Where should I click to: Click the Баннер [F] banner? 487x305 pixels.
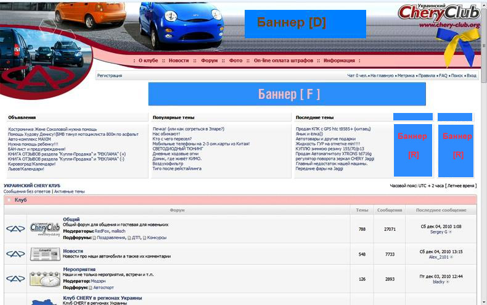coord(287,94)
